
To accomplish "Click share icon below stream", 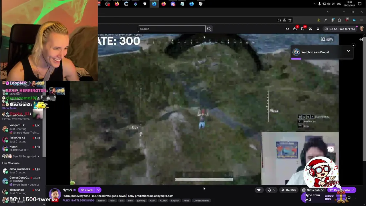I will [x=349, y=197].
